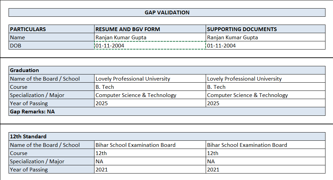333x180 pixels.
Task: Select the 12th Standard section header
Action: 167,137
